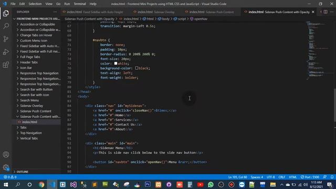
Task: Open editor more actions menu
Action: pyautogui.click(x=332, y=12)
